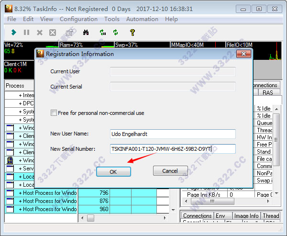Expand the Host Process row with PID 876
The width and height of the screenshot is (287, 236).
[x=20, y=201]
